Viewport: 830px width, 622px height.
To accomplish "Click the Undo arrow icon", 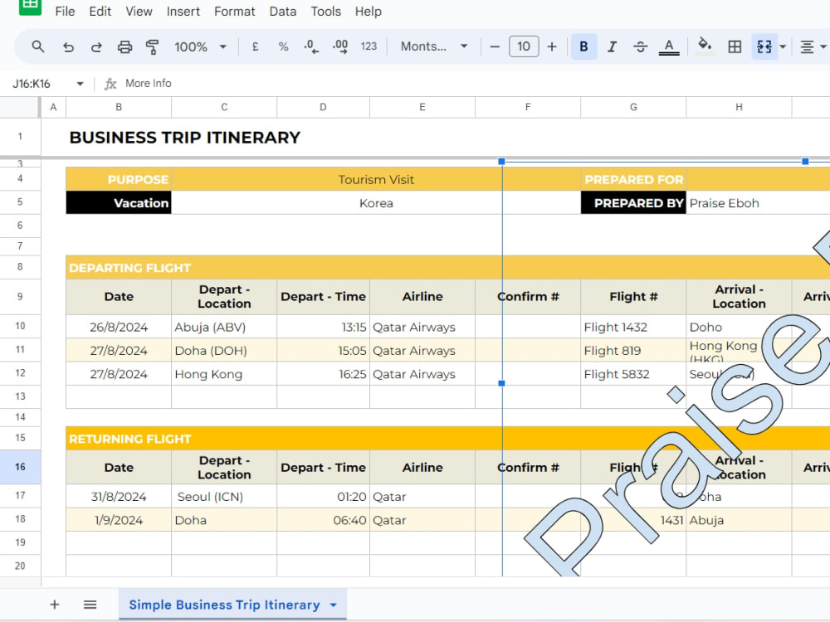I will pyautogui.click(x=68, y=46).
